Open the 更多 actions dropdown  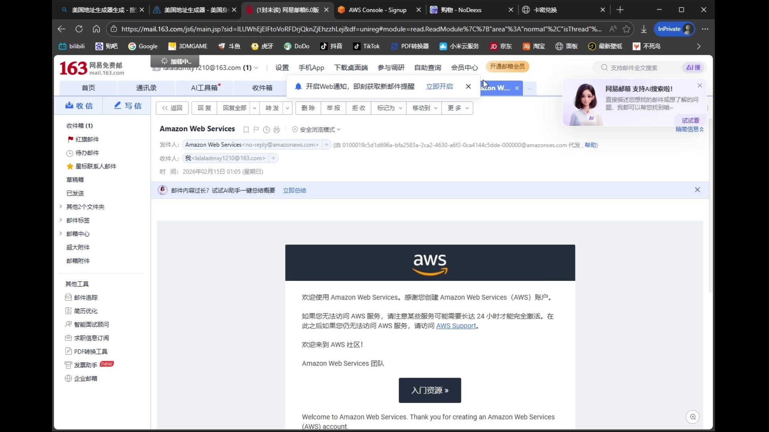pos(458,108)
